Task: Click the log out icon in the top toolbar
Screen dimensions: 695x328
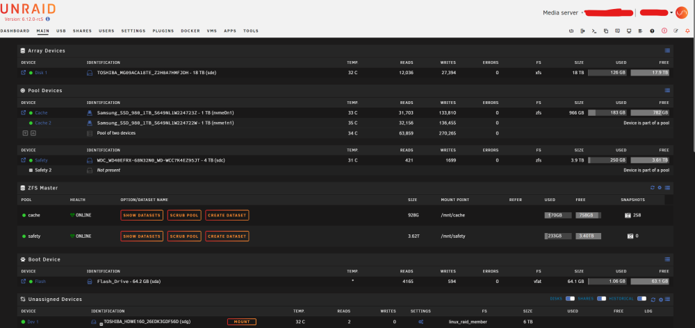Action: pyautogui.click(x=582, y=31)
